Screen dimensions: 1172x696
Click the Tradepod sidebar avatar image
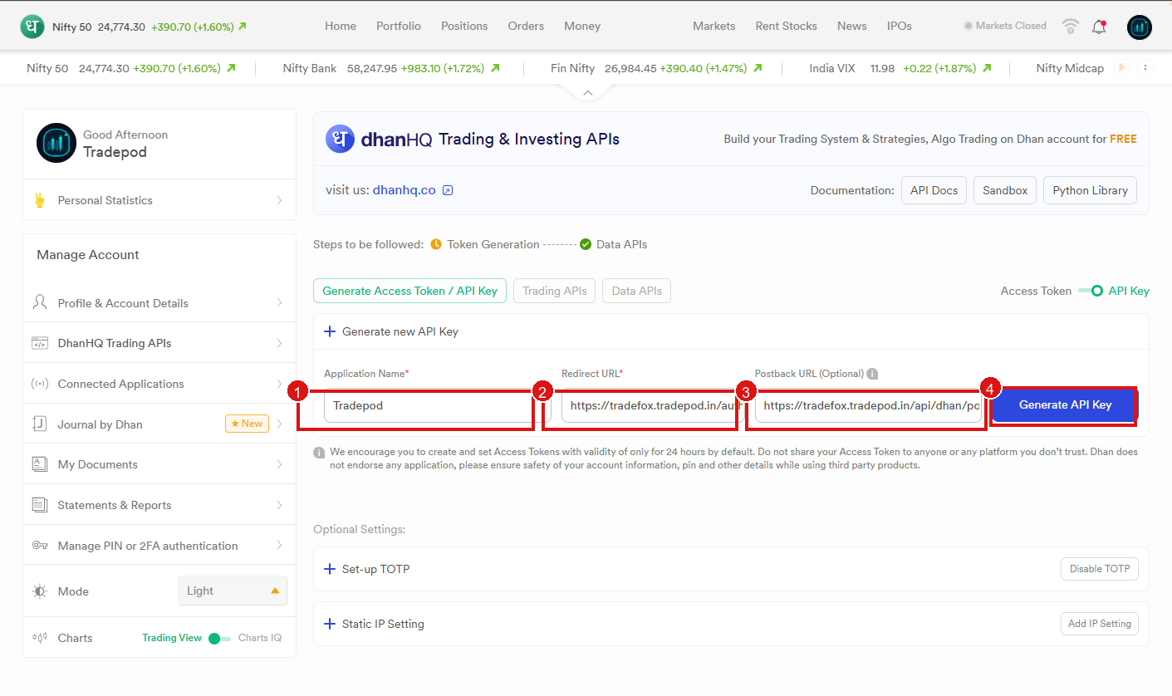[56, 143]
